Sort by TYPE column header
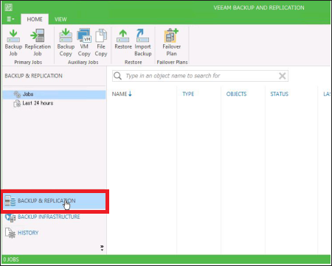 click(188, 94)
